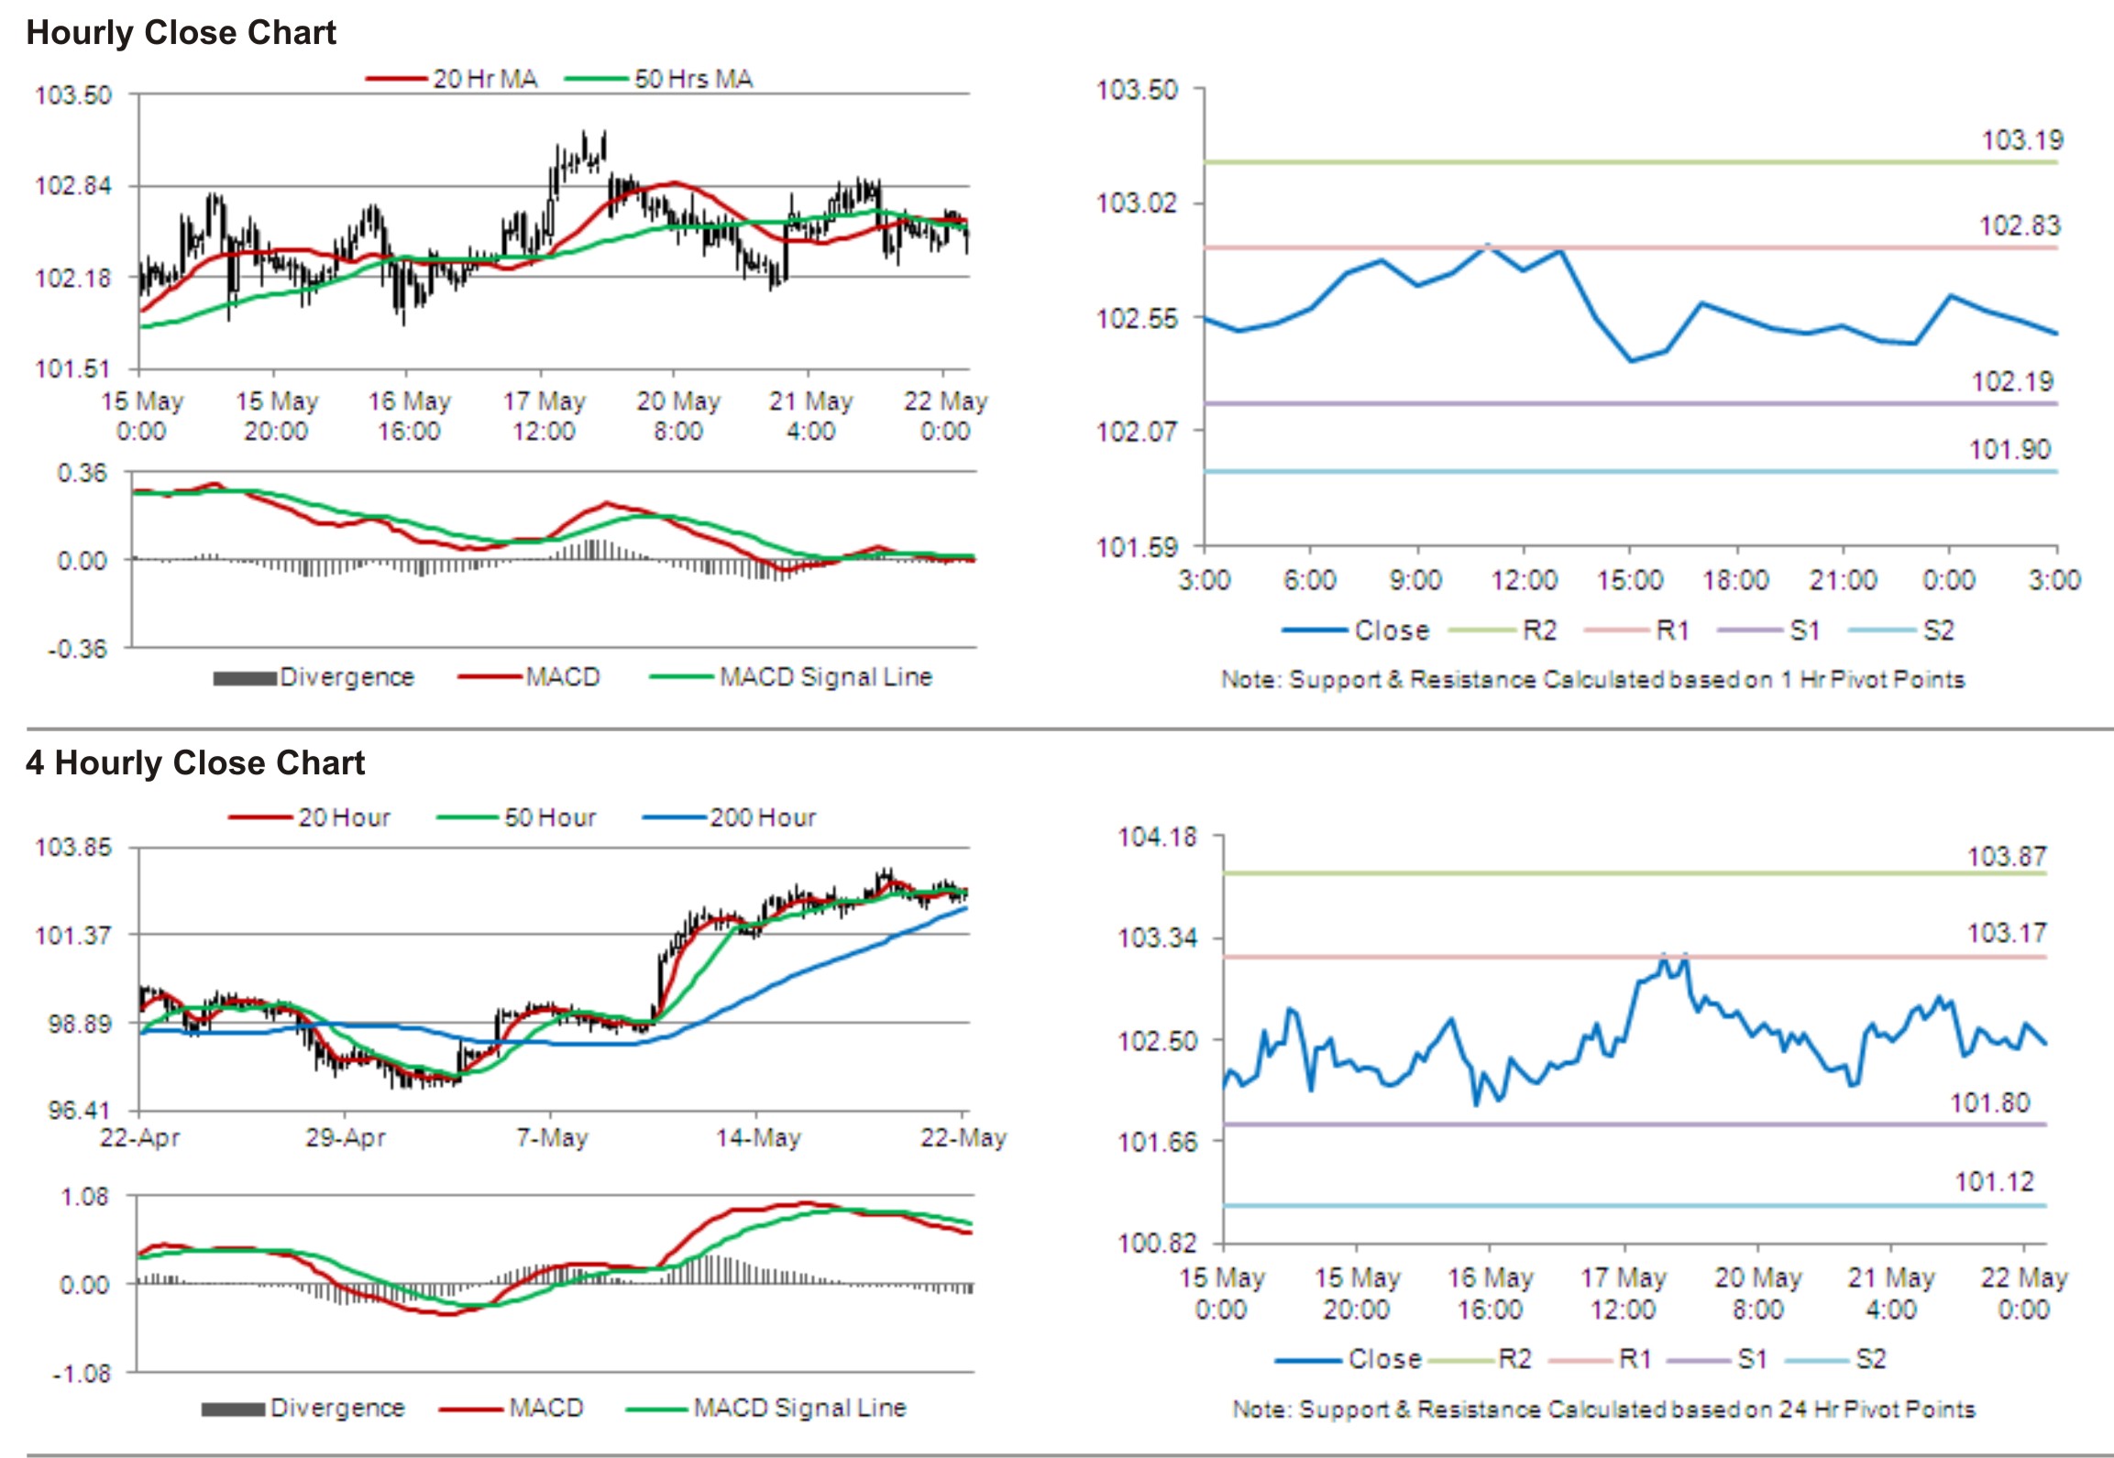
Task: Click the 29-Apr date axis label
Action: coord(346,1138)
